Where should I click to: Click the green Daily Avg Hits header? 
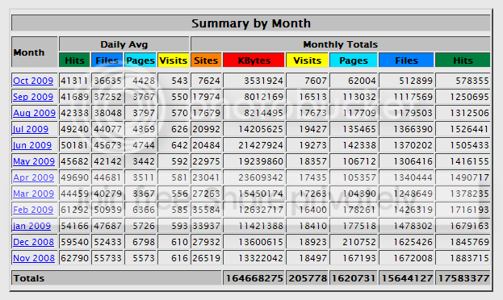(x=74, y=60)
